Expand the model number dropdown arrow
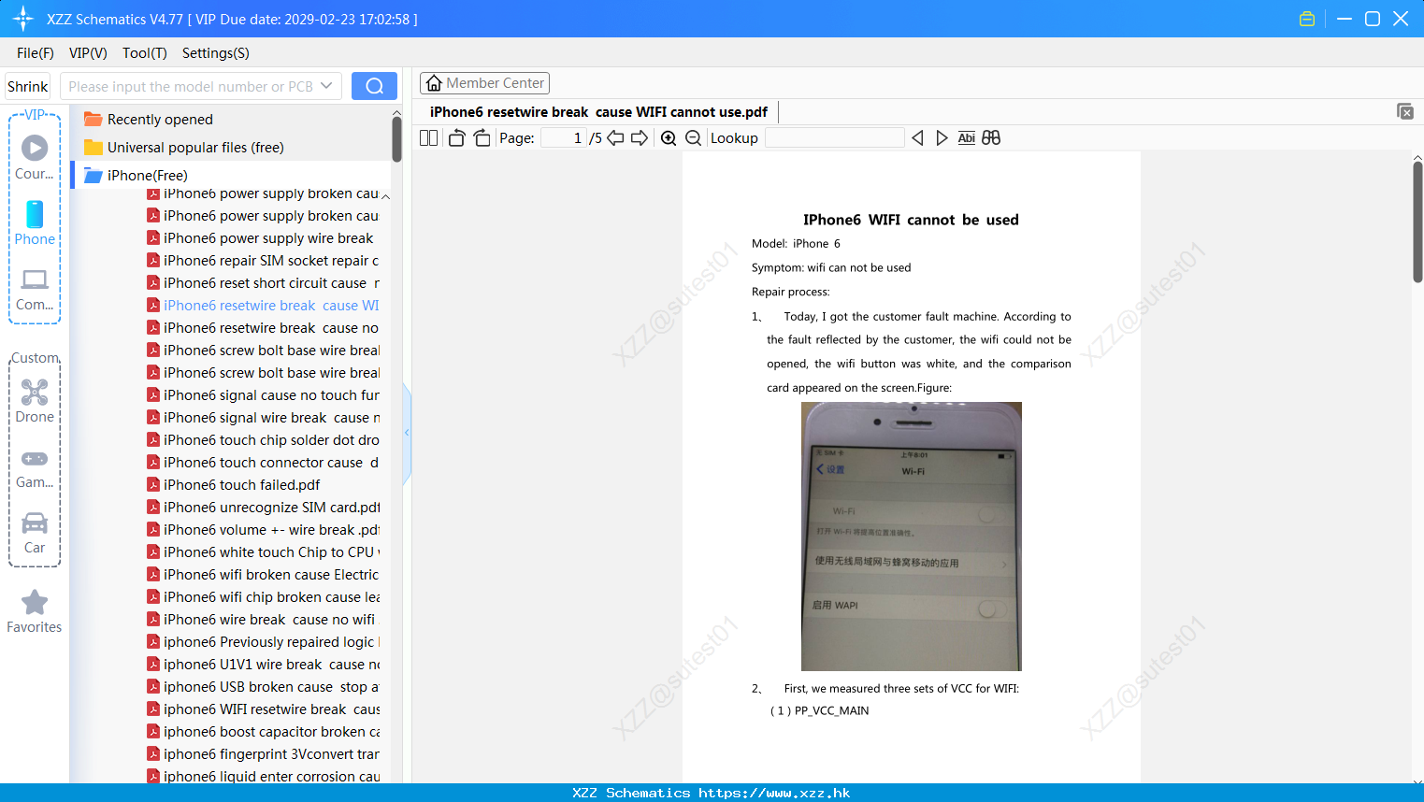 [x=326, y=86]
